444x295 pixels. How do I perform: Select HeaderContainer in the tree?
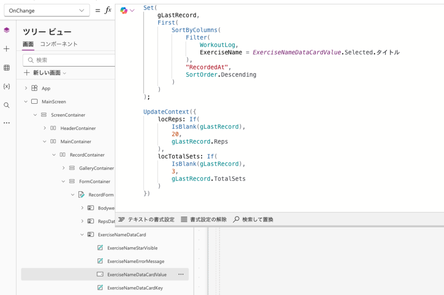(78, 128)
